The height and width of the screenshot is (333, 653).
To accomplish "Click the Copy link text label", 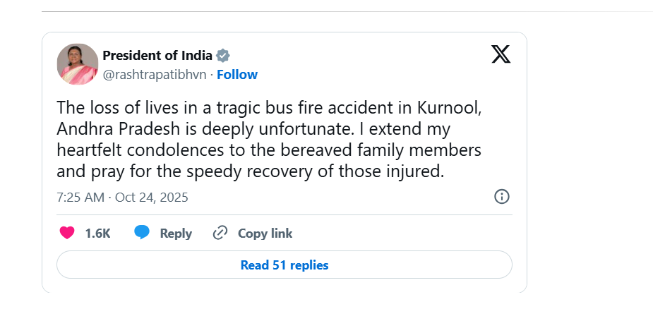I will pyautogui.click(x=265, y=234).
